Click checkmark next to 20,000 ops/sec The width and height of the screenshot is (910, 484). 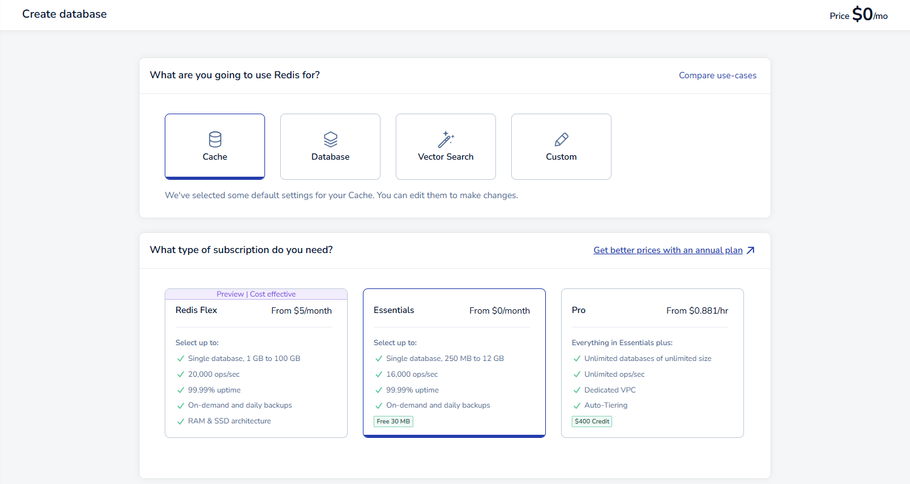click(x=180, y=374)
